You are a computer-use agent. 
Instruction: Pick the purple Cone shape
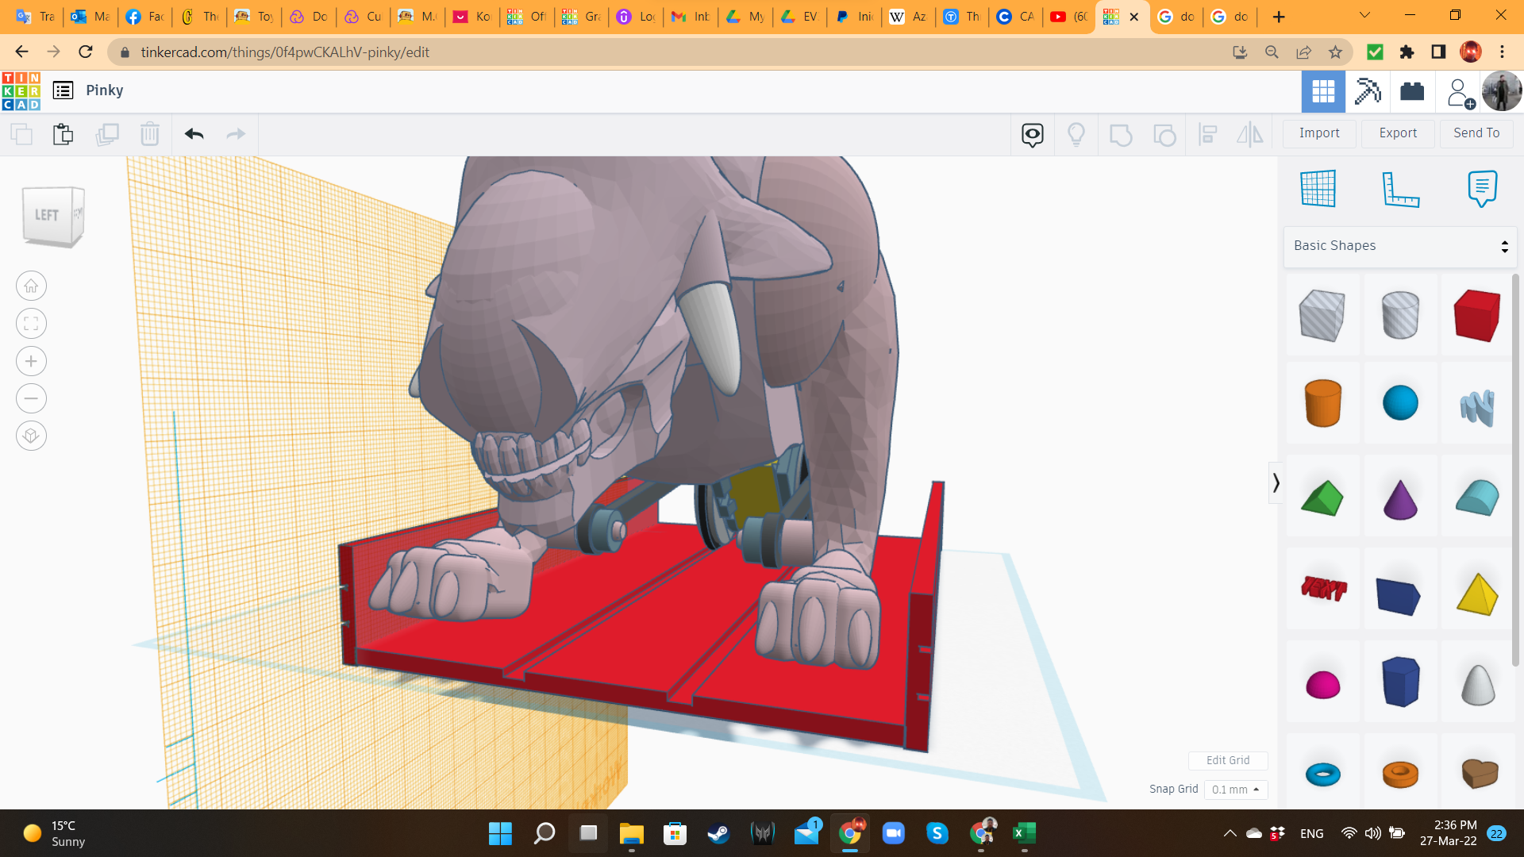click(x=1400, y=500)
